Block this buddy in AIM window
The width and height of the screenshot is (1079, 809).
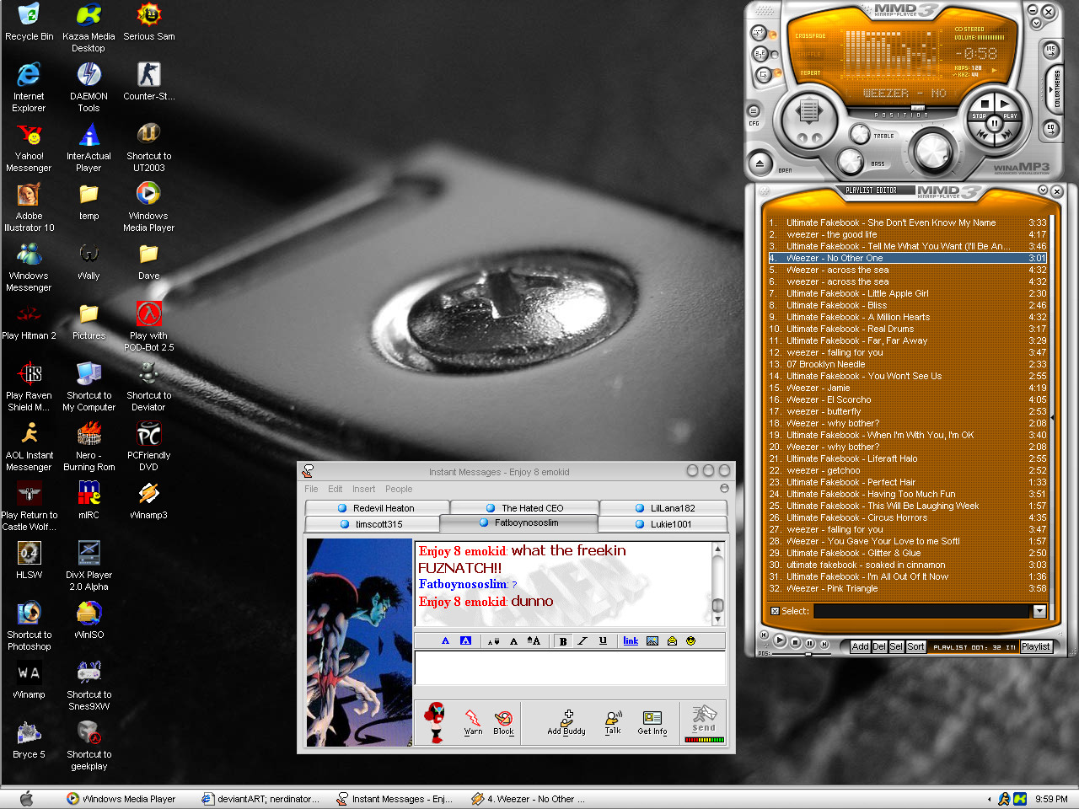coord(503,722)
